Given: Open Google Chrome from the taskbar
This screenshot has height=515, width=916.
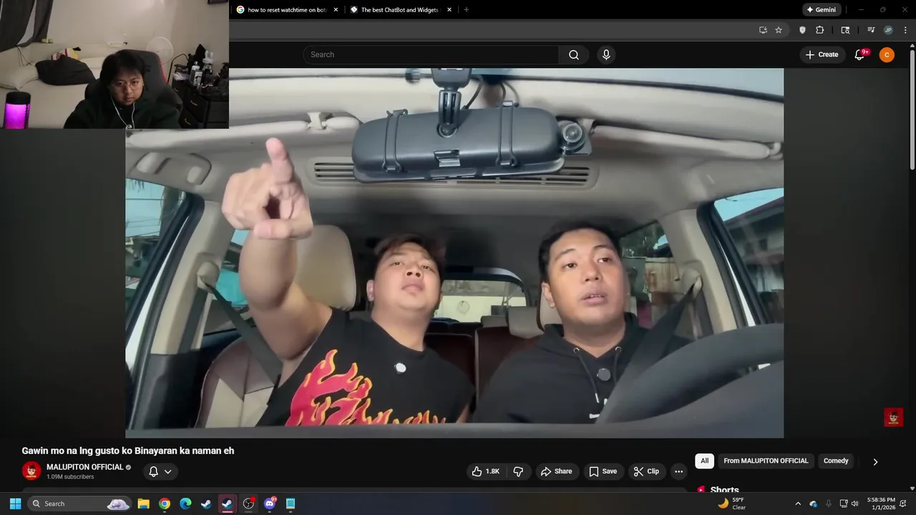Looking at the screenshot, I should click(165, 504).
